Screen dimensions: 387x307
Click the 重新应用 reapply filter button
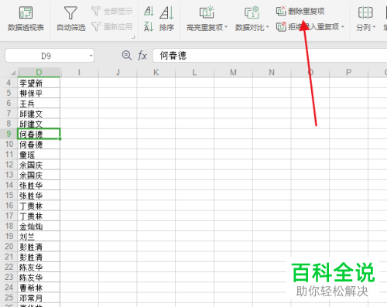(112, 26)
